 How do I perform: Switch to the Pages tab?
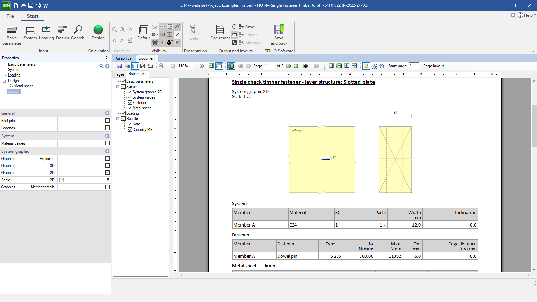pos(119,74)
